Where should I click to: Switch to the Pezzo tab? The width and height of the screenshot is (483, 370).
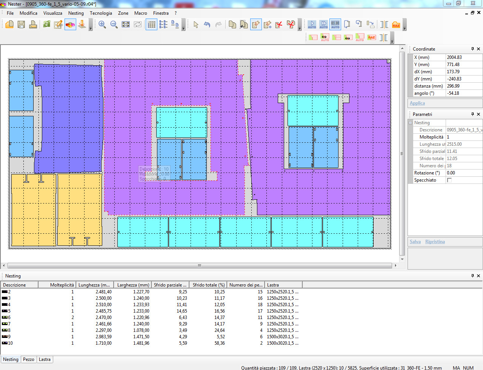pos(29,359)
